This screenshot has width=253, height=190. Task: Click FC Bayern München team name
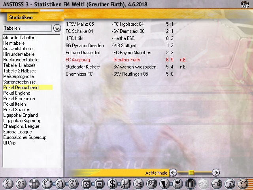click(132, 53)
